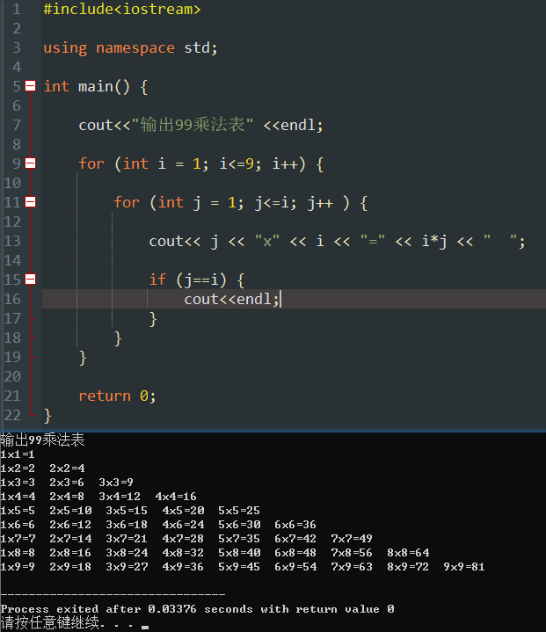Click line number 13 in the gutter
The image size is (546, 632).
click(12, 241)
